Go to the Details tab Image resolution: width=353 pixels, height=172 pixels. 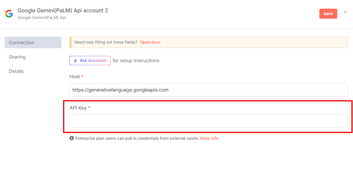click(x=16, y=71)
